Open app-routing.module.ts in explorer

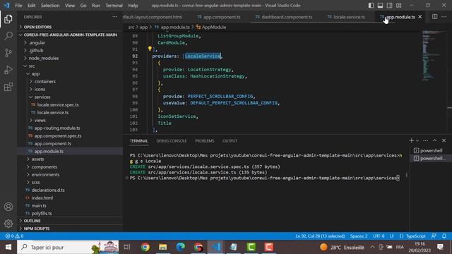[70, 128]
